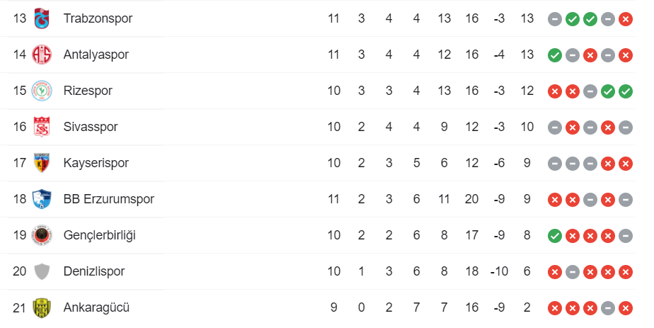Open the Gençlerbirliği team link

click(99, 235)
